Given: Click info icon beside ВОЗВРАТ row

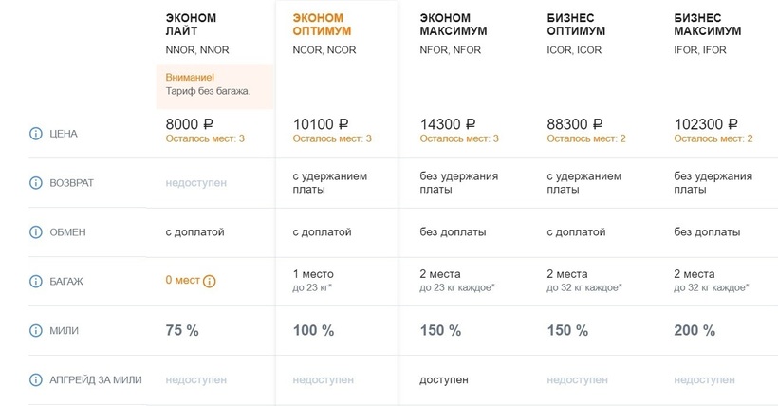Looking at the screenshot, I should click(x=37, y=182).
